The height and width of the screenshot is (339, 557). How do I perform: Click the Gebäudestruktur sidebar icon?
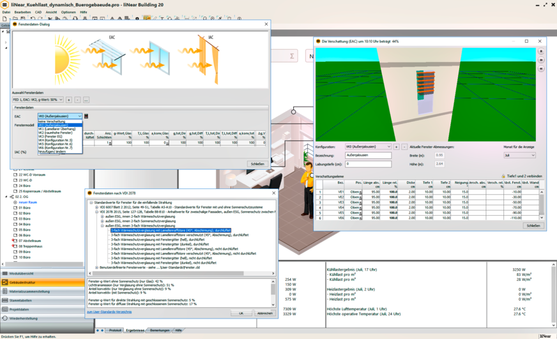coord(5,282)
